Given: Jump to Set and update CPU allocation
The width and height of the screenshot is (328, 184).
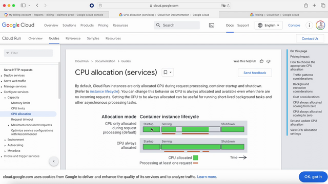Looking at the screenshot, I should (x=303, y=123).
